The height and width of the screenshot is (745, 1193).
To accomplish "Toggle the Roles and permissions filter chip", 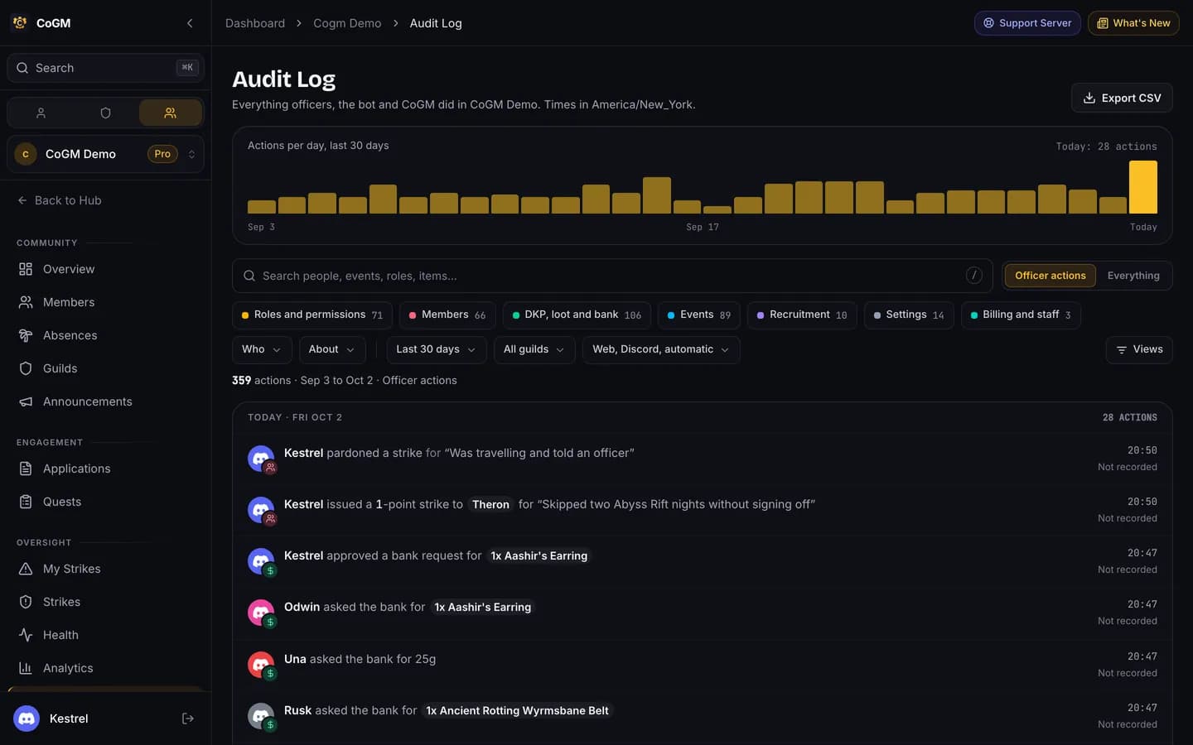I will [x=312, y=315].
